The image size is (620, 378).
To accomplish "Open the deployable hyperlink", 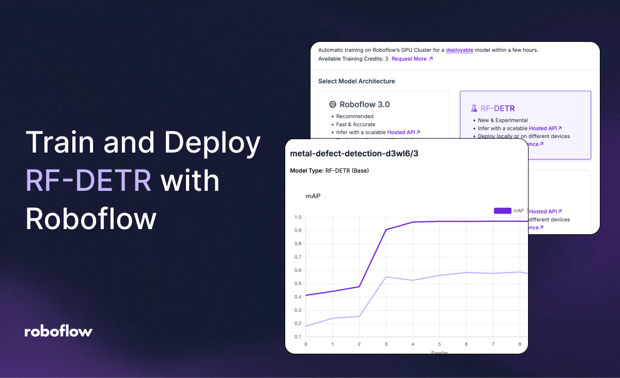I will click(459, 50).
